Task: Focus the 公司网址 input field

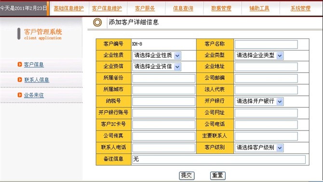Action: 266,113
